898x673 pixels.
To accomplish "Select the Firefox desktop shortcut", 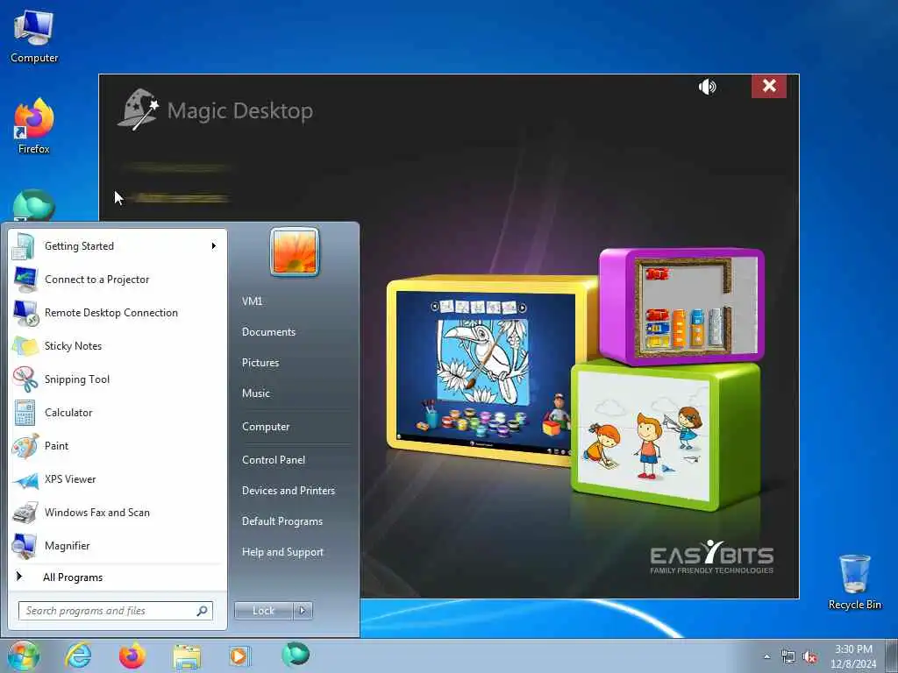I will tap(34, 126).
